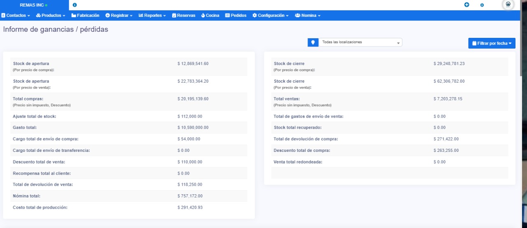Screen dimensions: 527x228
Task: Click Venta total redondeada label
Action: point(298,162)
